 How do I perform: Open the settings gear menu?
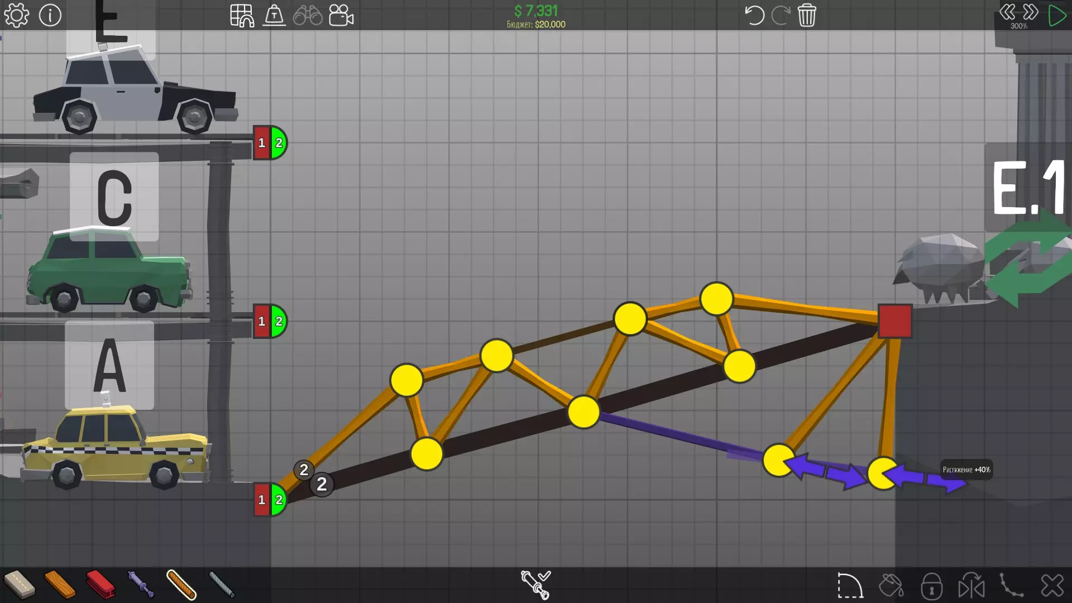(17, 15)
